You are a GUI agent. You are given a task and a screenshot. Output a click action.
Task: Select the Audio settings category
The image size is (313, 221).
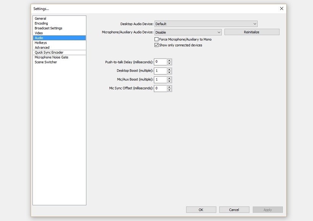pyautogui.click(x=59, y=38)
